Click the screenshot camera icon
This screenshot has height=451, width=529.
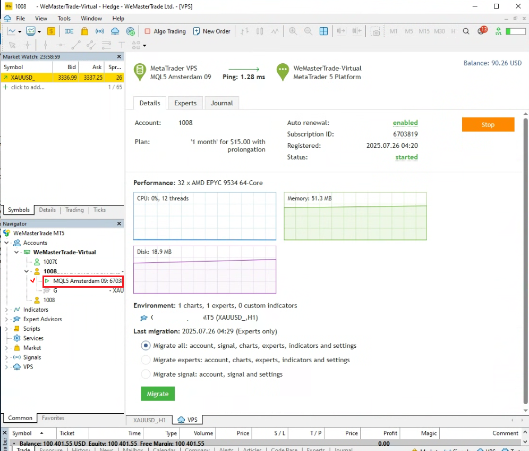point(375,32)
